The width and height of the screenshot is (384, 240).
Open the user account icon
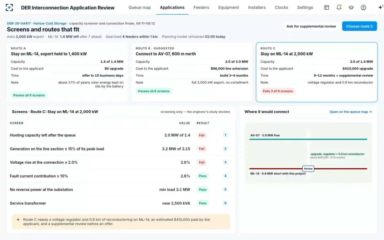pos(363,7)
